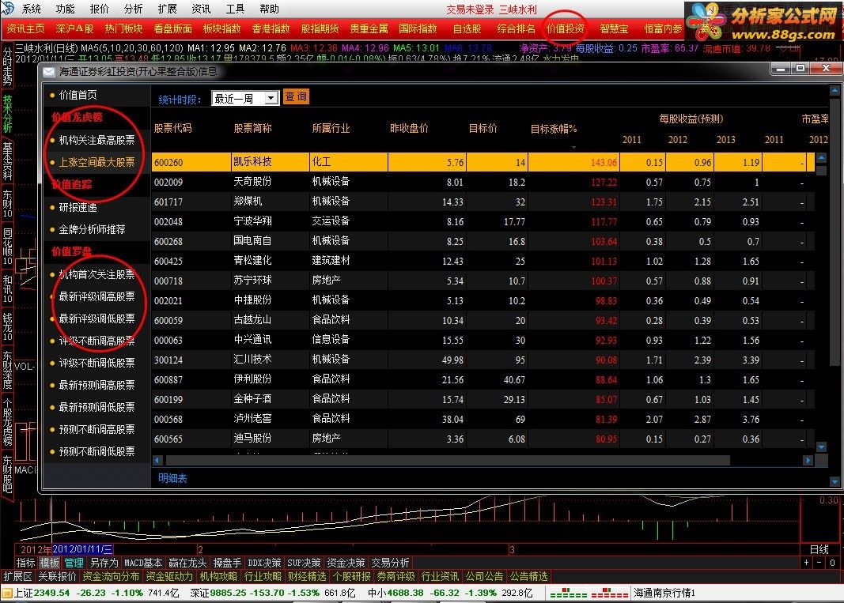844x603 pixels.
Task: Select the 郑煤机 table row
Action: (x=483, y=202)
